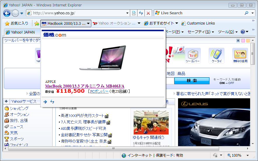Click the Add to Favorites Bar star icon

point(36,23)
